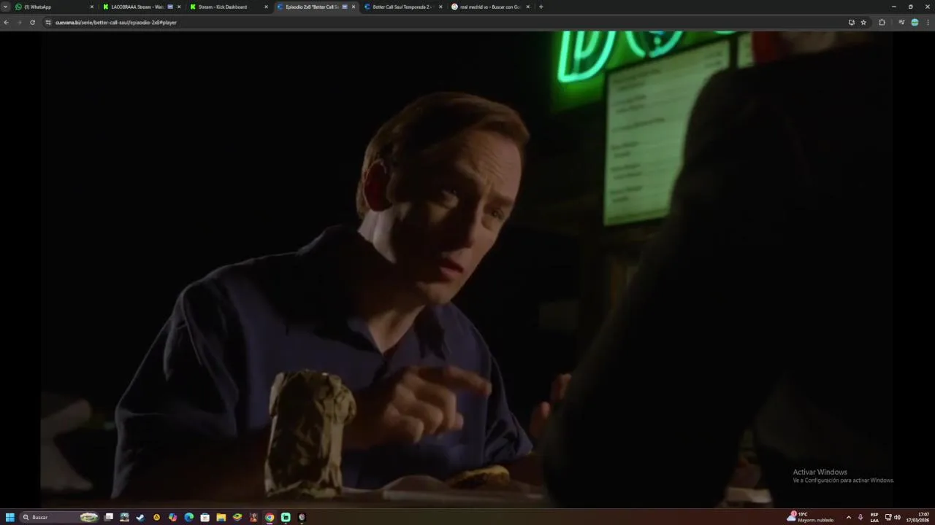This screenshot has width=935, height=525.
Task: Bookmark this page with the star icon
Action: click(x=863, y=23)
